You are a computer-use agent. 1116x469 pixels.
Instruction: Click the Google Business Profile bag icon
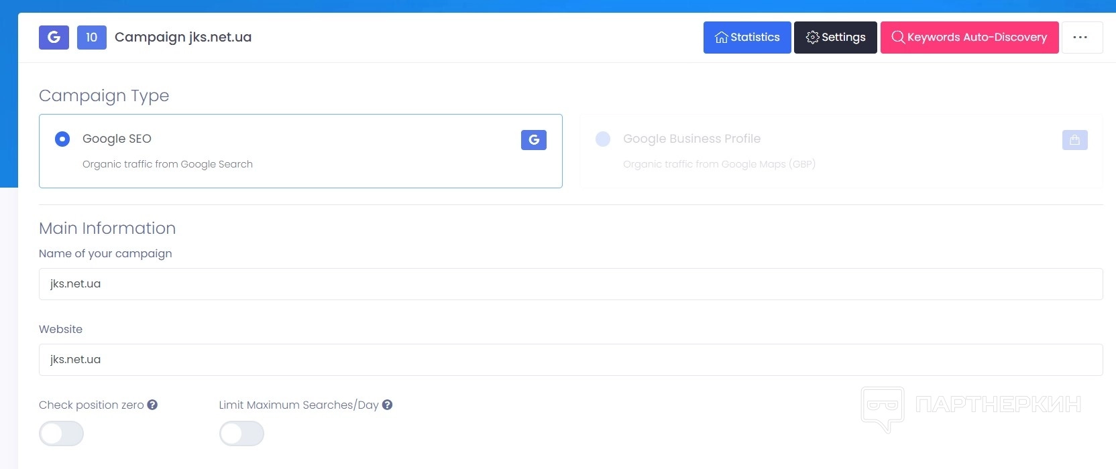1074,140
